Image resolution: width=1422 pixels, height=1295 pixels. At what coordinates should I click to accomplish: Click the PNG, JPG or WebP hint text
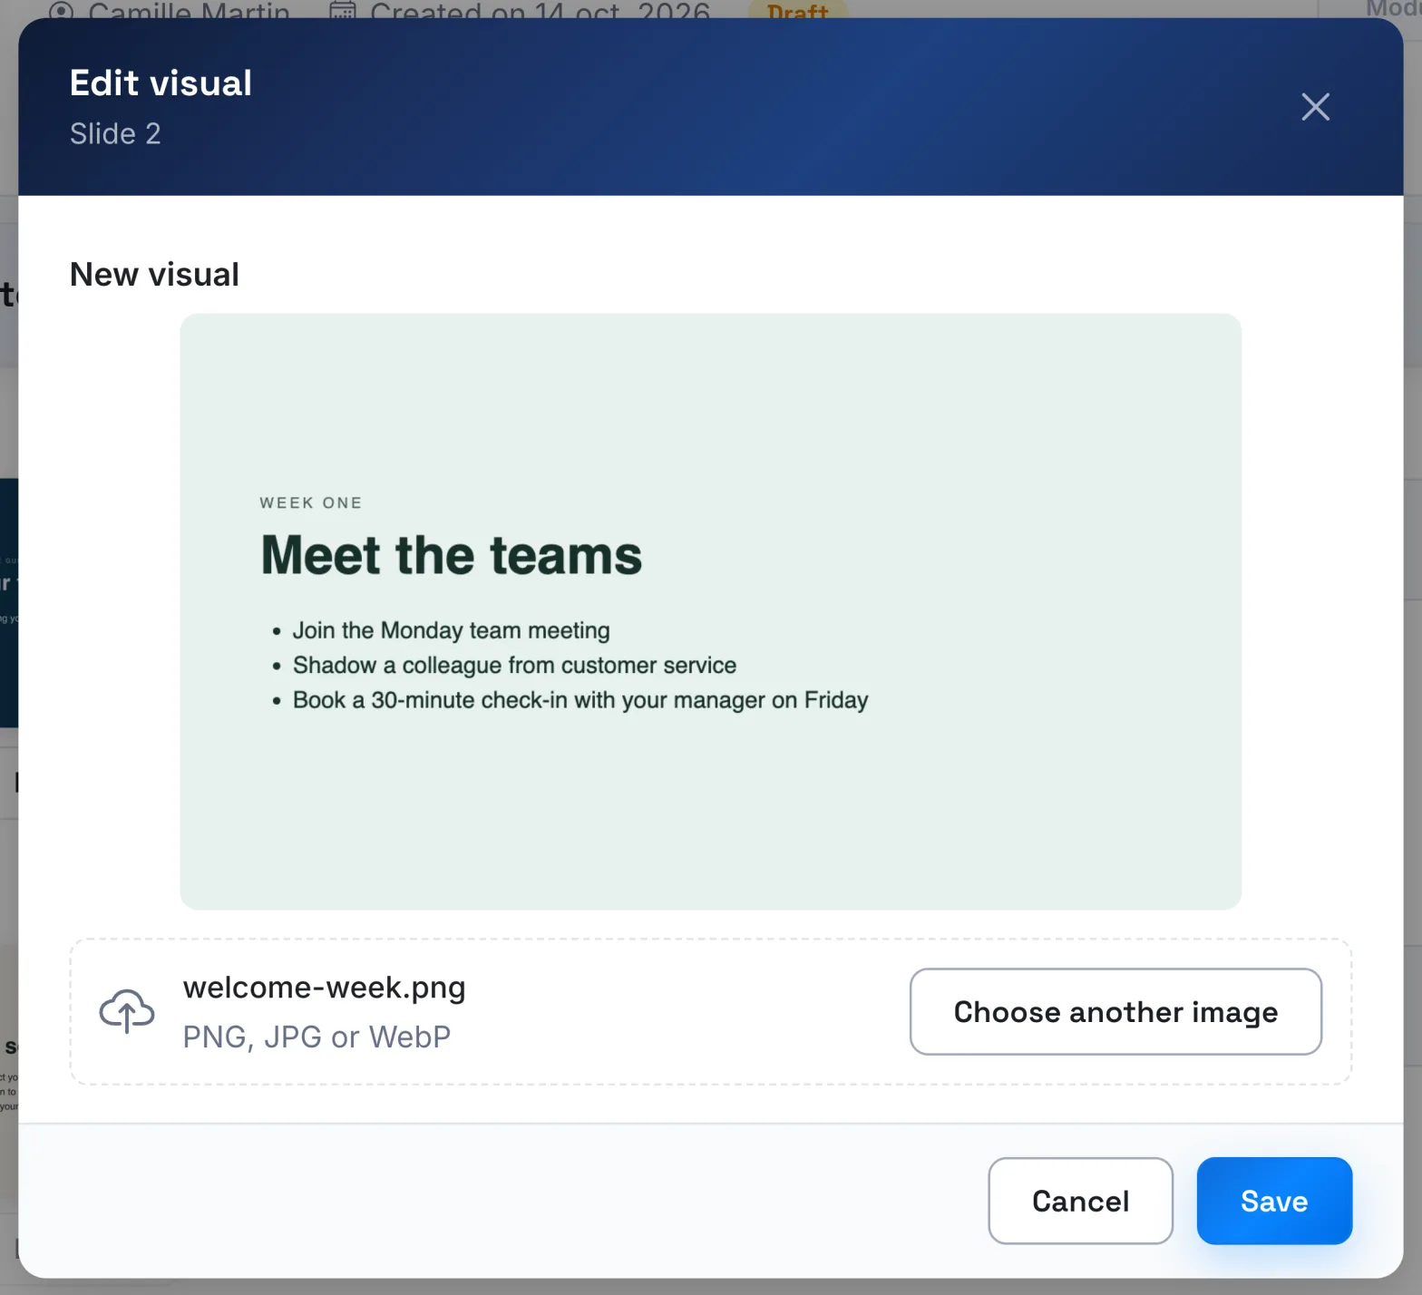click(317, 1037)
